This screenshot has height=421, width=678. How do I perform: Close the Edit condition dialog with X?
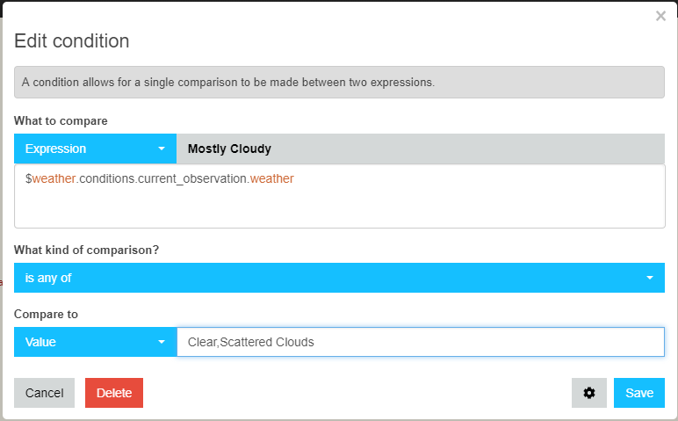pos(660,16)
